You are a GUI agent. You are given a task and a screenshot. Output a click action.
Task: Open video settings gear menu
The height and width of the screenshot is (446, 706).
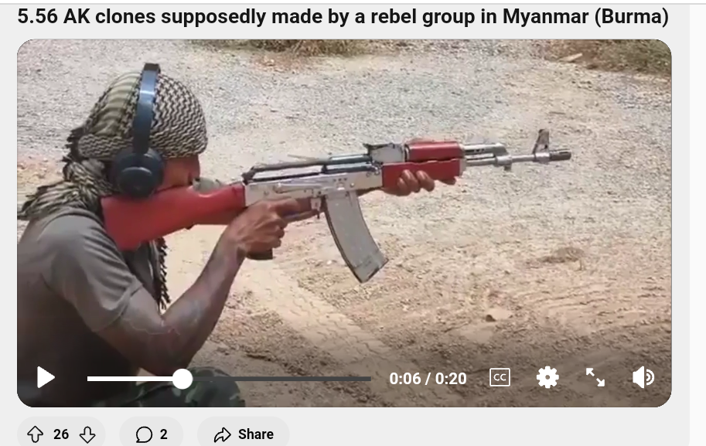point(547,377)
